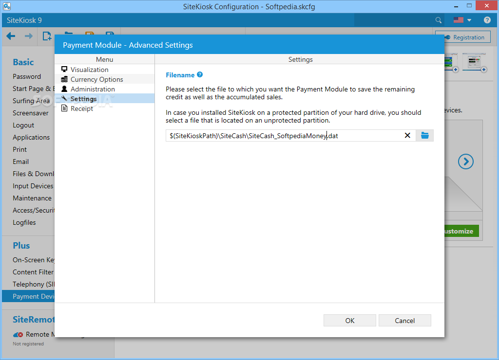Open the Input Devices sidebar item
Screen dimensions: 499x360
tap(33, 186)
